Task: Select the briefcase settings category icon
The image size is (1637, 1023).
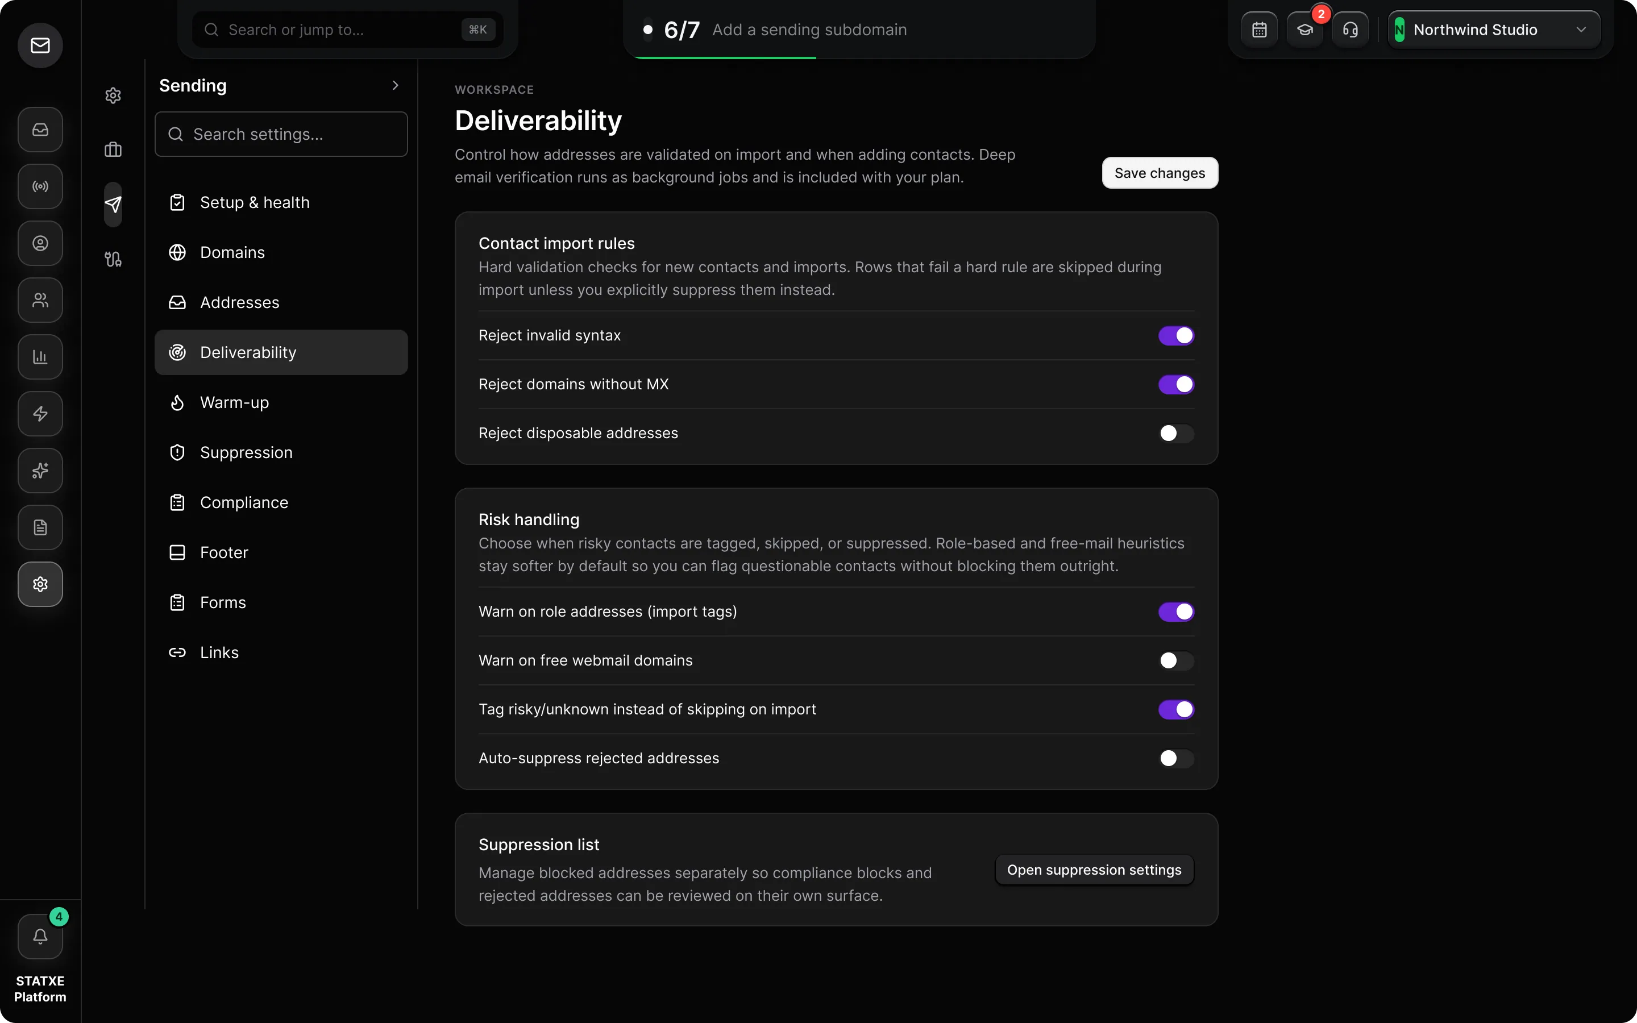Action: coord(113,149)
